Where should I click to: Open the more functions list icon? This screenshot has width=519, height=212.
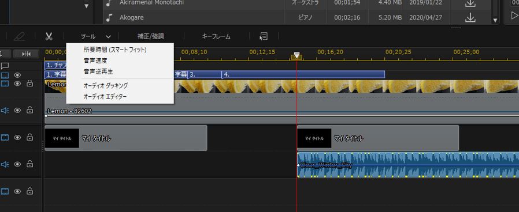point(264,36)
